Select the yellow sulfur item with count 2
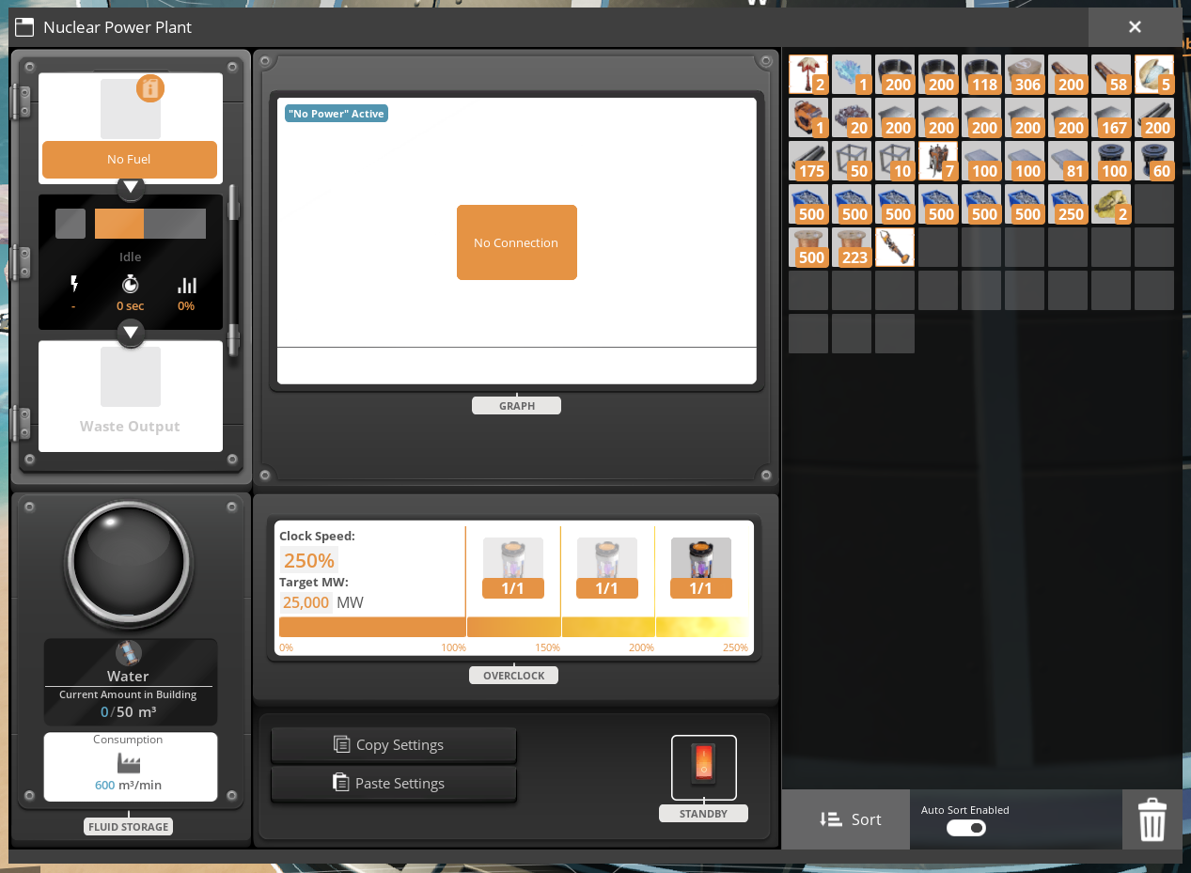Image resolution: width=1191 pixels, height=873 pixels. click(1111, 204)
